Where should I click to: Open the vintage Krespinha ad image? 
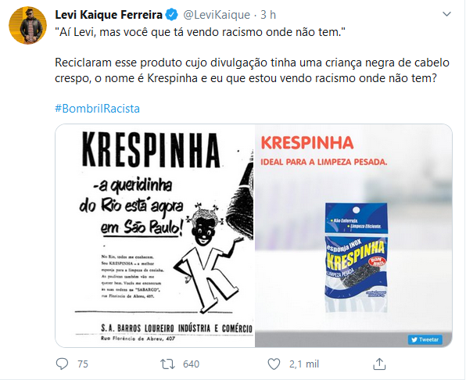(x=155, y=235)
